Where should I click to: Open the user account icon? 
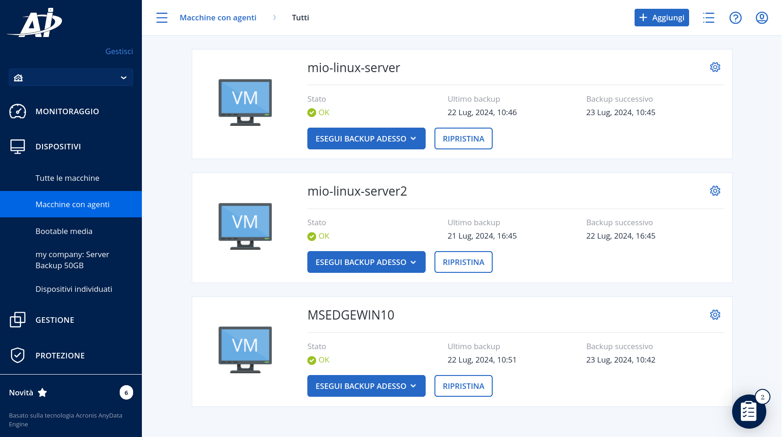[762, 18]
